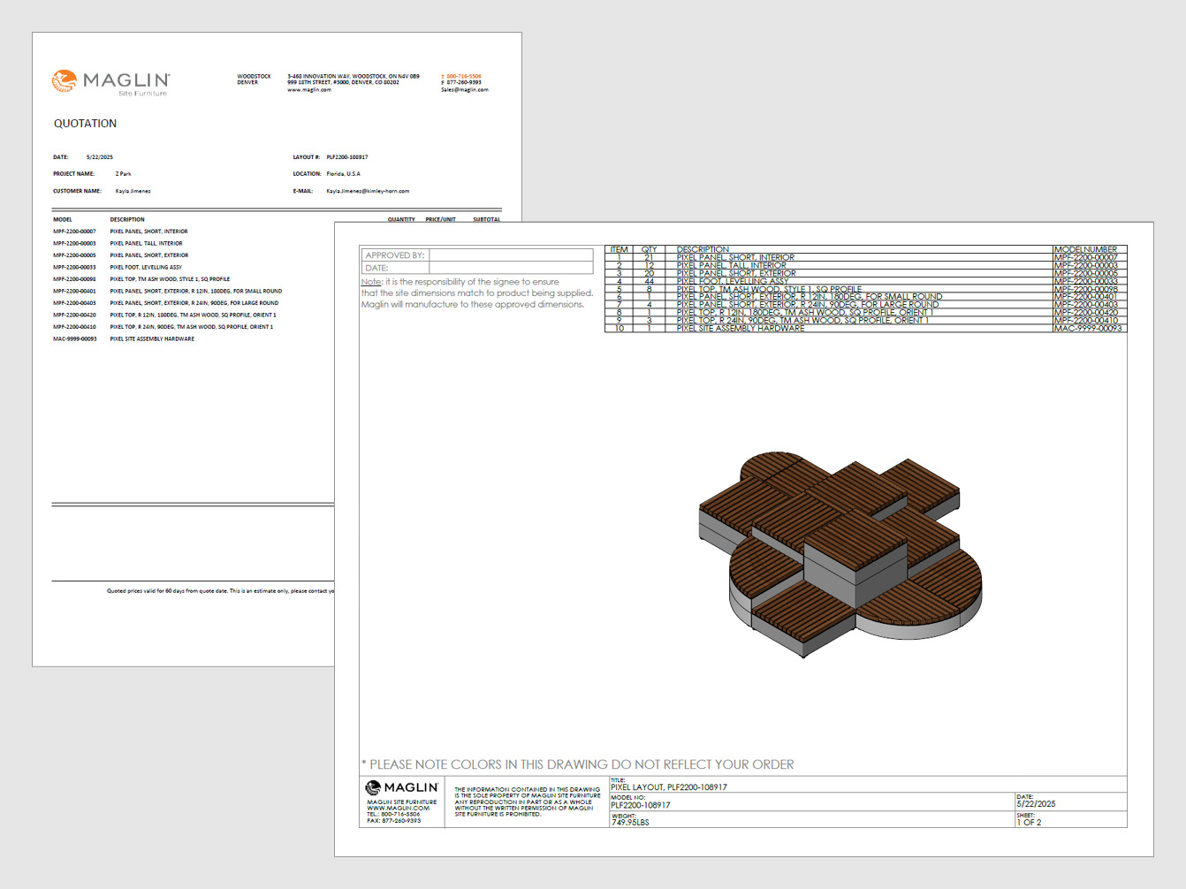Click PIXEL SITE ASSEMBLY HARDWARE in the quotation
The height and width of the screenshot is (889, 1186).
152,338
